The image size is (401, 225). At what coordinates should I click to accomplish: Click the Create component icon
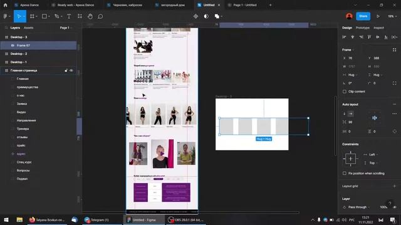(195, 16)
